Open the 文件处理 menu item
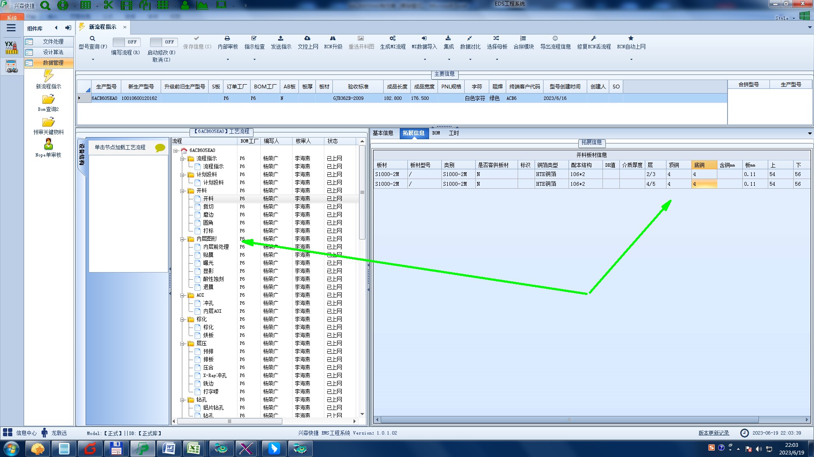 (48, 41)
